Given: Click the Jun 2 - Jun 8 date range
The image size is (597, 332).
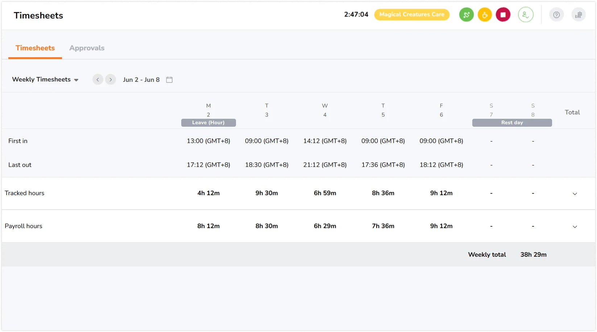Looking at the screenshot, I should (x=141, y=80).
